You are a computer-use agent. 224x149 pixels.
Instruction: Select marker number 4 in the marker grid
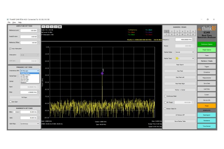coord(183,31)
